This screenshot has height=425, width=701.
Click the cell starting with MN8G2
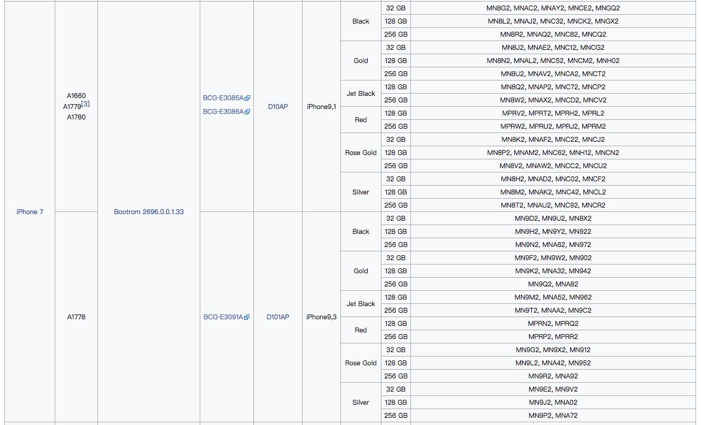553,8
